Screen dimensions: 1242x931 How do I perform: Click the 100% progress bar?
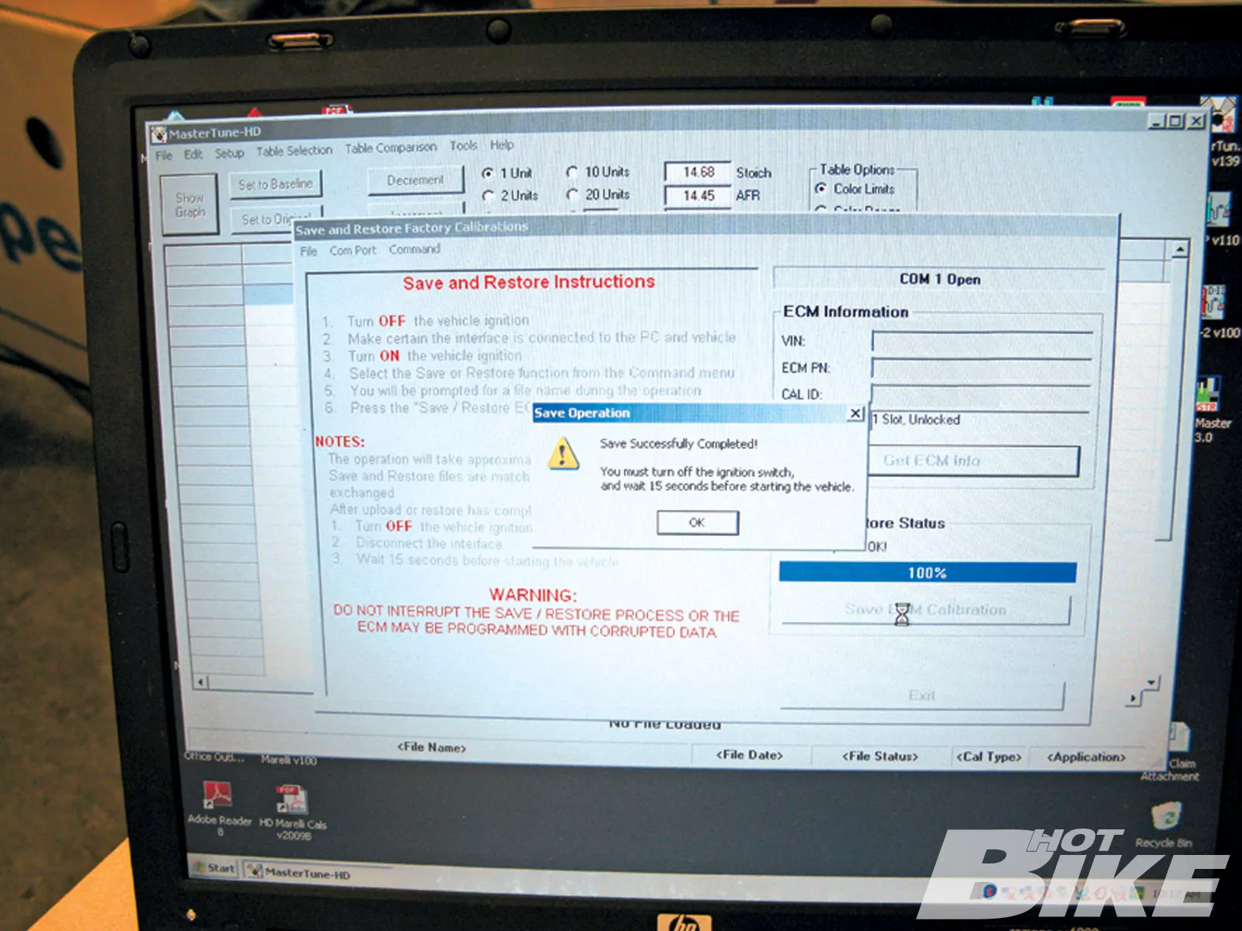coord(928,573)
